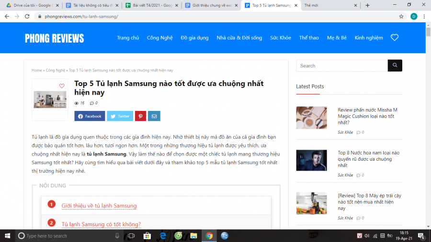Click the microphone icon in taskbar search
The width and height of the screenshot is (431, 242).
(x=117, y=236)
